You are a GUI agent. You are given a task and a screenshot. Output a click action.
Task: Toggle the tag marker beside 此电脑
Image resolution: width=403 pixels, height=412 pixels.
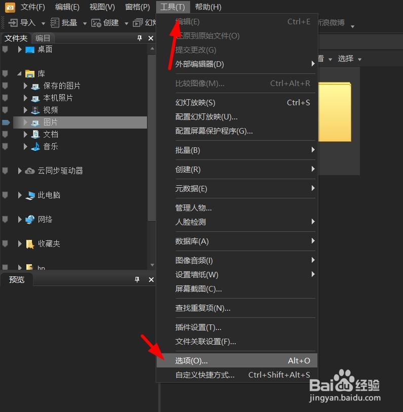click(5, 195)
